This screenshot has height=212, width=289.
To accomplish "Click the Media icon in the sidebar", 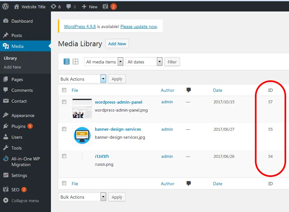I will click(6, 46).
